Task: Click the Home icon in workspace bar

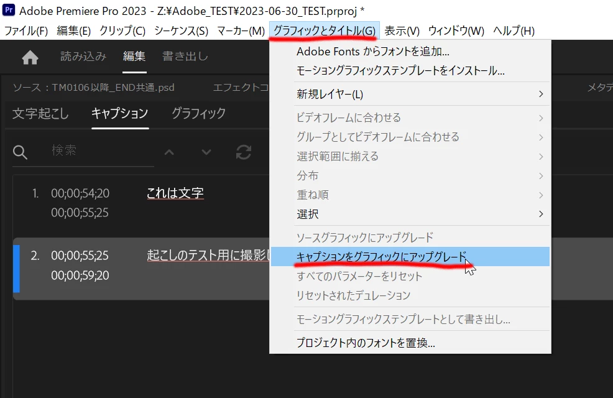Action: coord(30,57)
